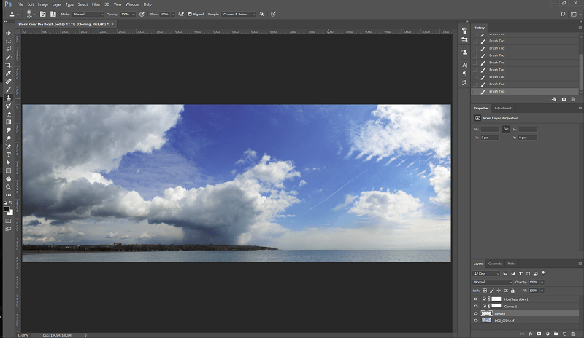Screen dimensions: 584x338
Task: Open the Filter menu
Action: click(x=96, y=4)
